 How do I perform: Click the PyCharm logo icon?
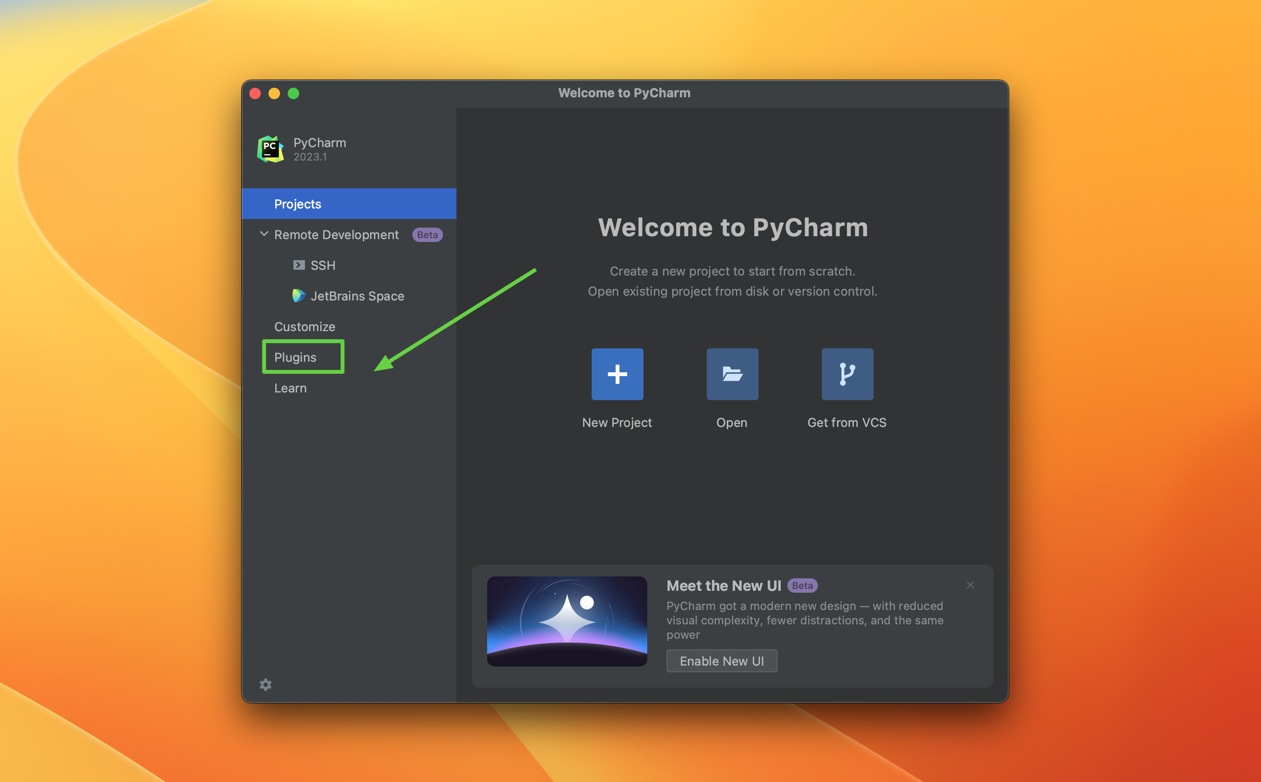pos(269,148)
